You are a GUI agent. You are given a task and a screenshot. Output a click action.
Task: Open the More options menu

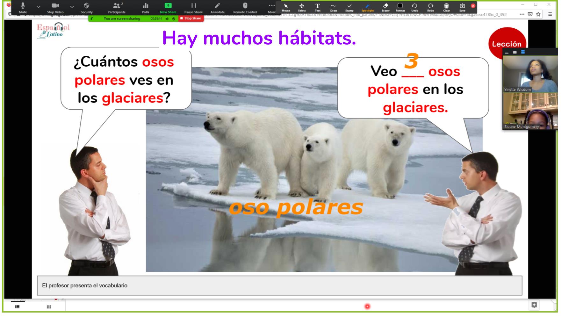272,8
